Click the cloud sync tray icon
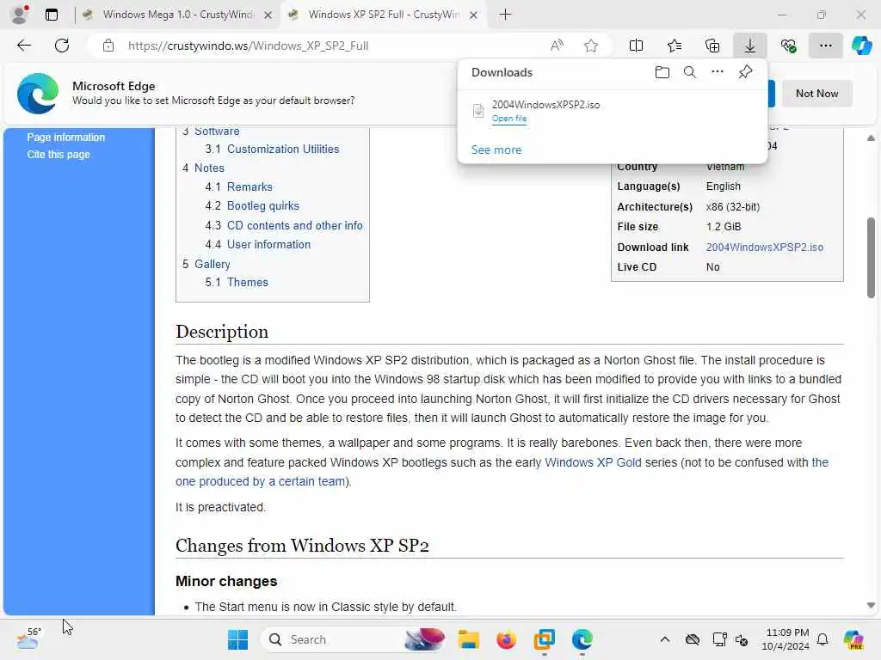The image size is (881, 660). coord(693,639)
